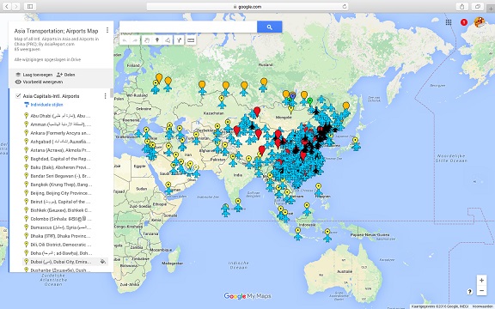This screenshot has width=495, height=309.
Task: Click paint bucket style icon on Dubai row
Action: pyautogui.click(x=102, y=262)
